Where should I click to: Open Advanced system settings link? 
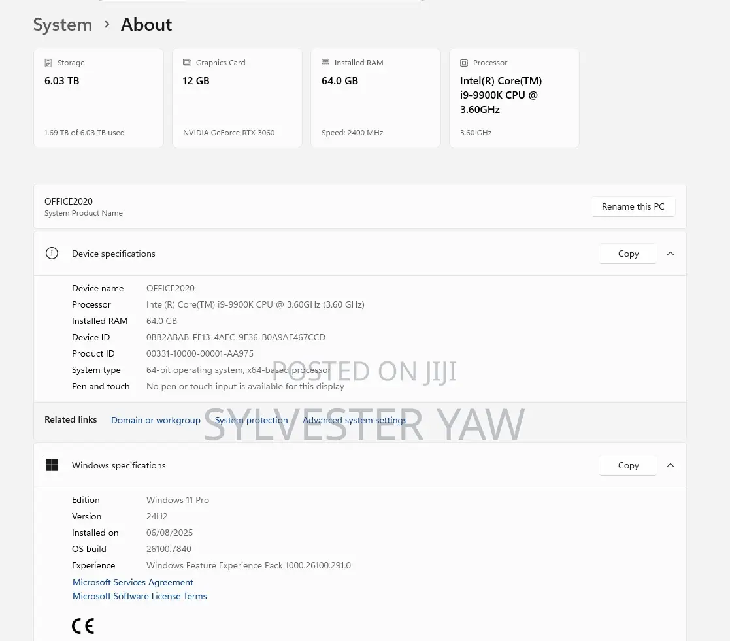tap(355, 420)
